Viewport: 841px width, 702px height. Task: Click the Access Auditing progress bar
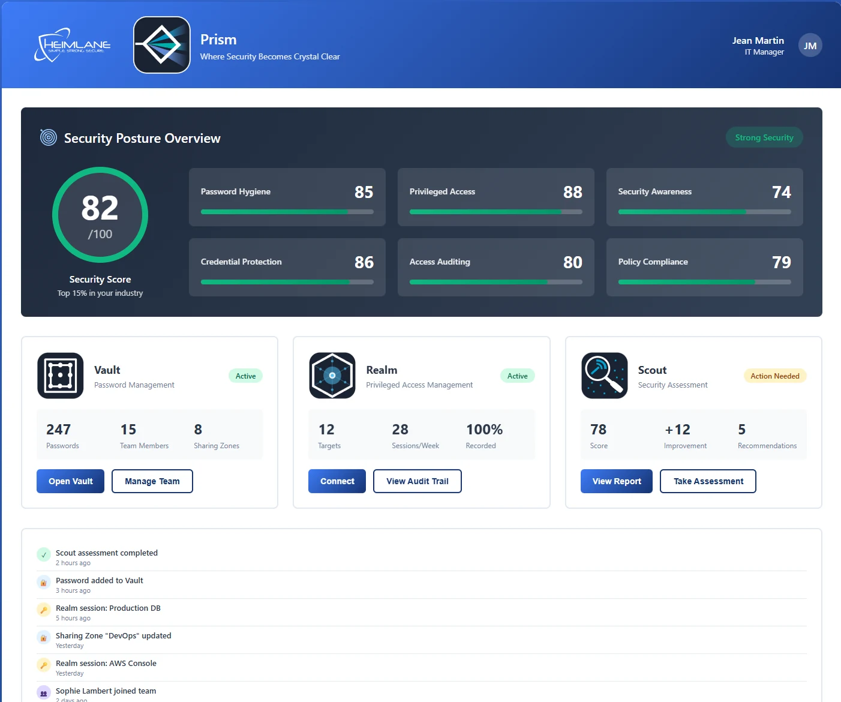(x=496, y=282)
